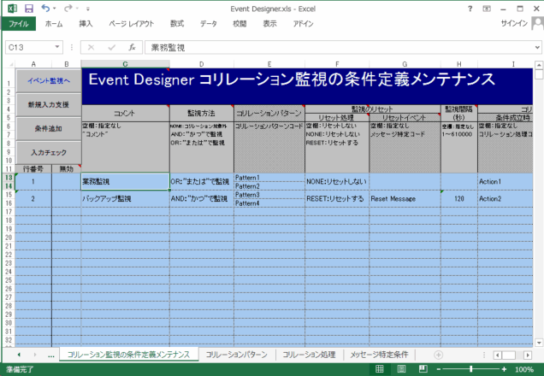
Task: Switch to the 数式 ribbon tab
Action: [x=177, y=24]
